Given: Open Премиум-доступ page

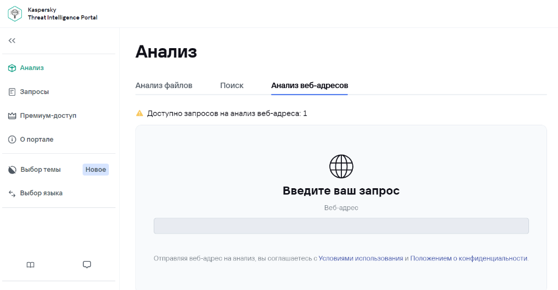Looking at the screenshot, I should (x=48, y=115).
